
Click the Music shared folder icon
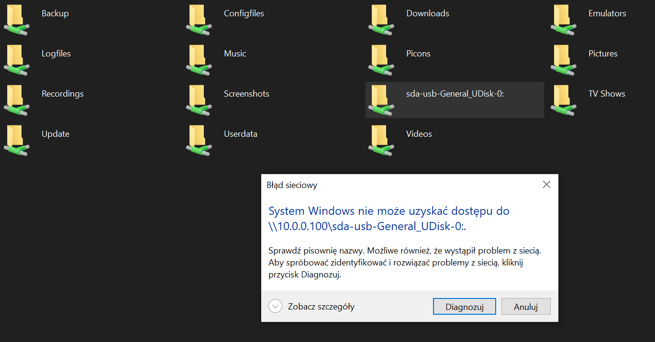point(199,59)
